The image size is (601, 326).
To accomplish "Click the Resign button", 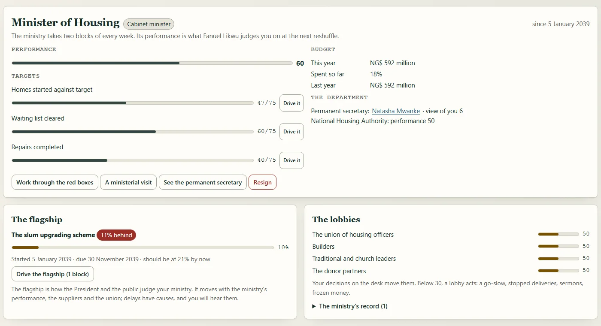I will tap(262, 182).
